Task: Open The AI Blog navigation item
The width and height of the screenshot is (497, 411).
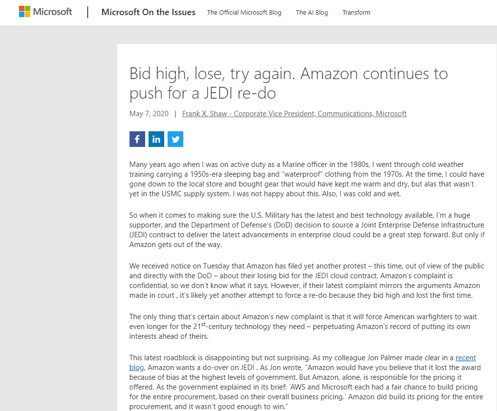Action: 312,13
